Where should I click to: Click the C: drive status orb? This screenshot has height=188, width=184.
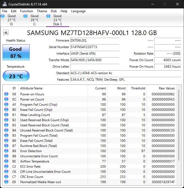point(25,16)
